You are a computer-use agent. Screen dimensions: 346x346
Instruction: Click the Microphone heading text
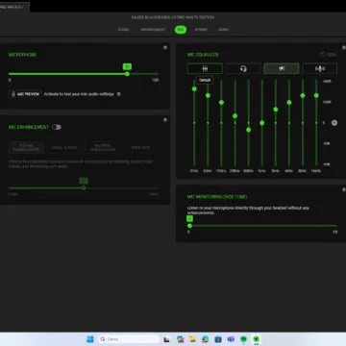coord(22,55)
